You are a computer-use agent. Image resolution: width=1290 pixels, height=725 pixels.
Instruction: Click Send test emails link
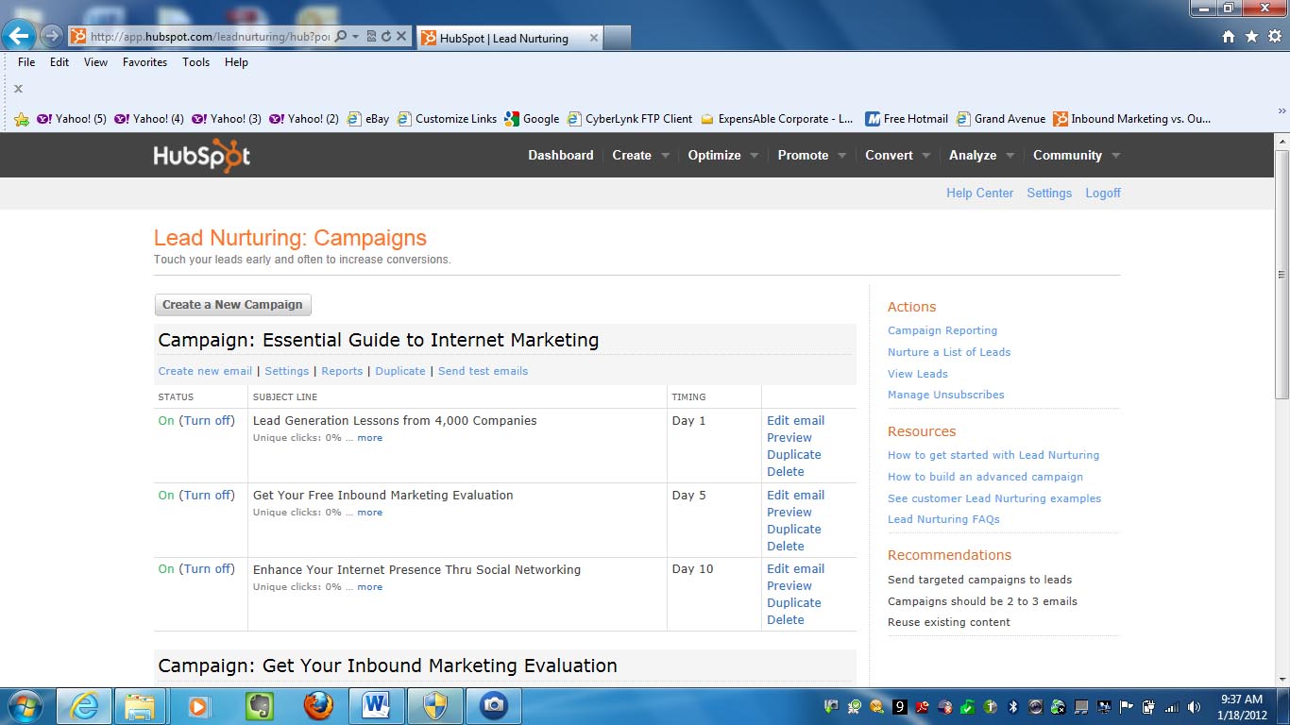[x=483, y=371]
